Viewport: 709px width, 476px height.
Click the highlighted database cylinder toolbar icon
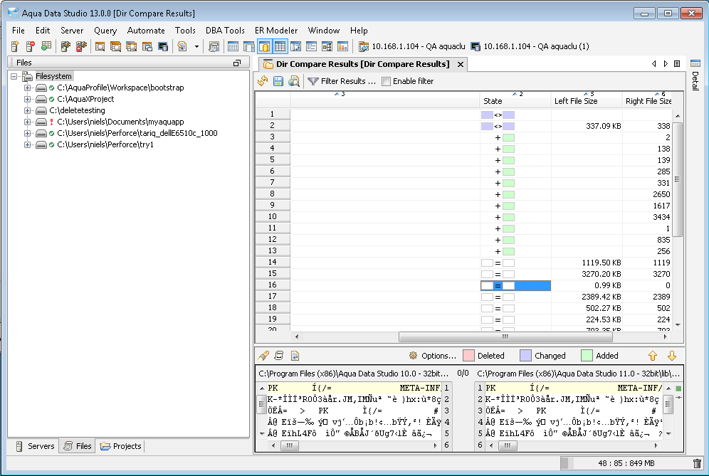coord(265,46)
